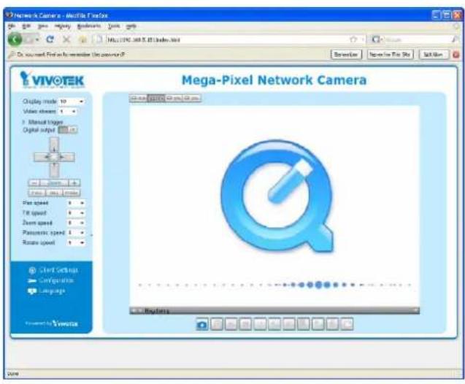Take a snapshot with the blue camera icon
465x384 pixels.
click(x=202, y=324)
